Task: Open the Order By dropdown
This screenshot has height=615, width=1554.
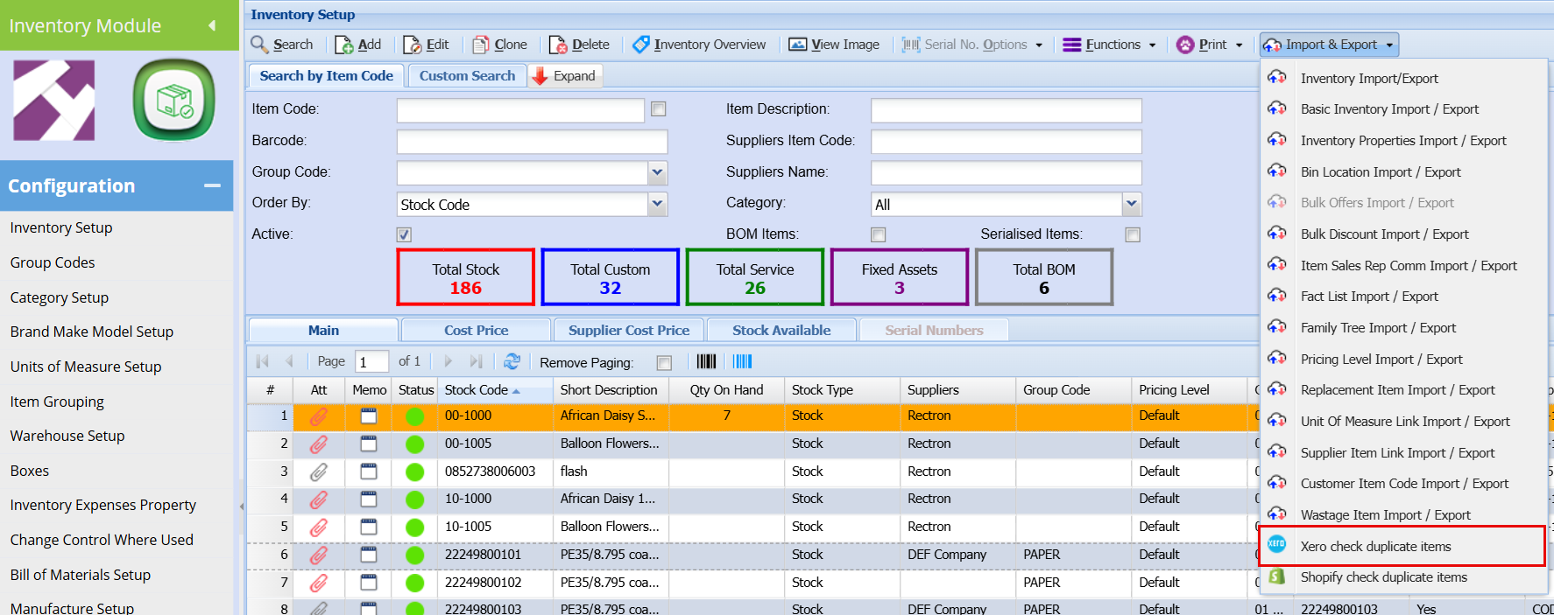Action: [x=657, y=204]
